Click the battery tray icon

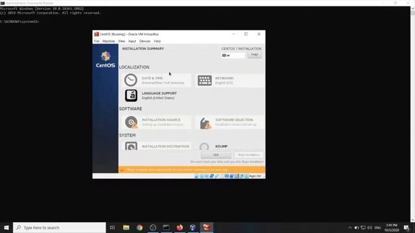[357, 227]
